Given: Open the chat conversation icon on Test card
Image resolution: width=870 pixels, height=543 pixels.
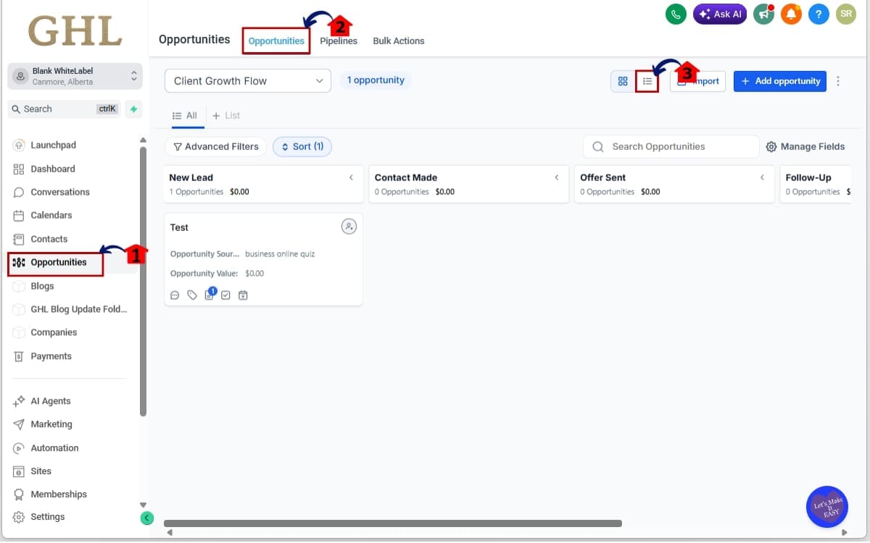Looking at the screenshot, I should coord(175,295).
